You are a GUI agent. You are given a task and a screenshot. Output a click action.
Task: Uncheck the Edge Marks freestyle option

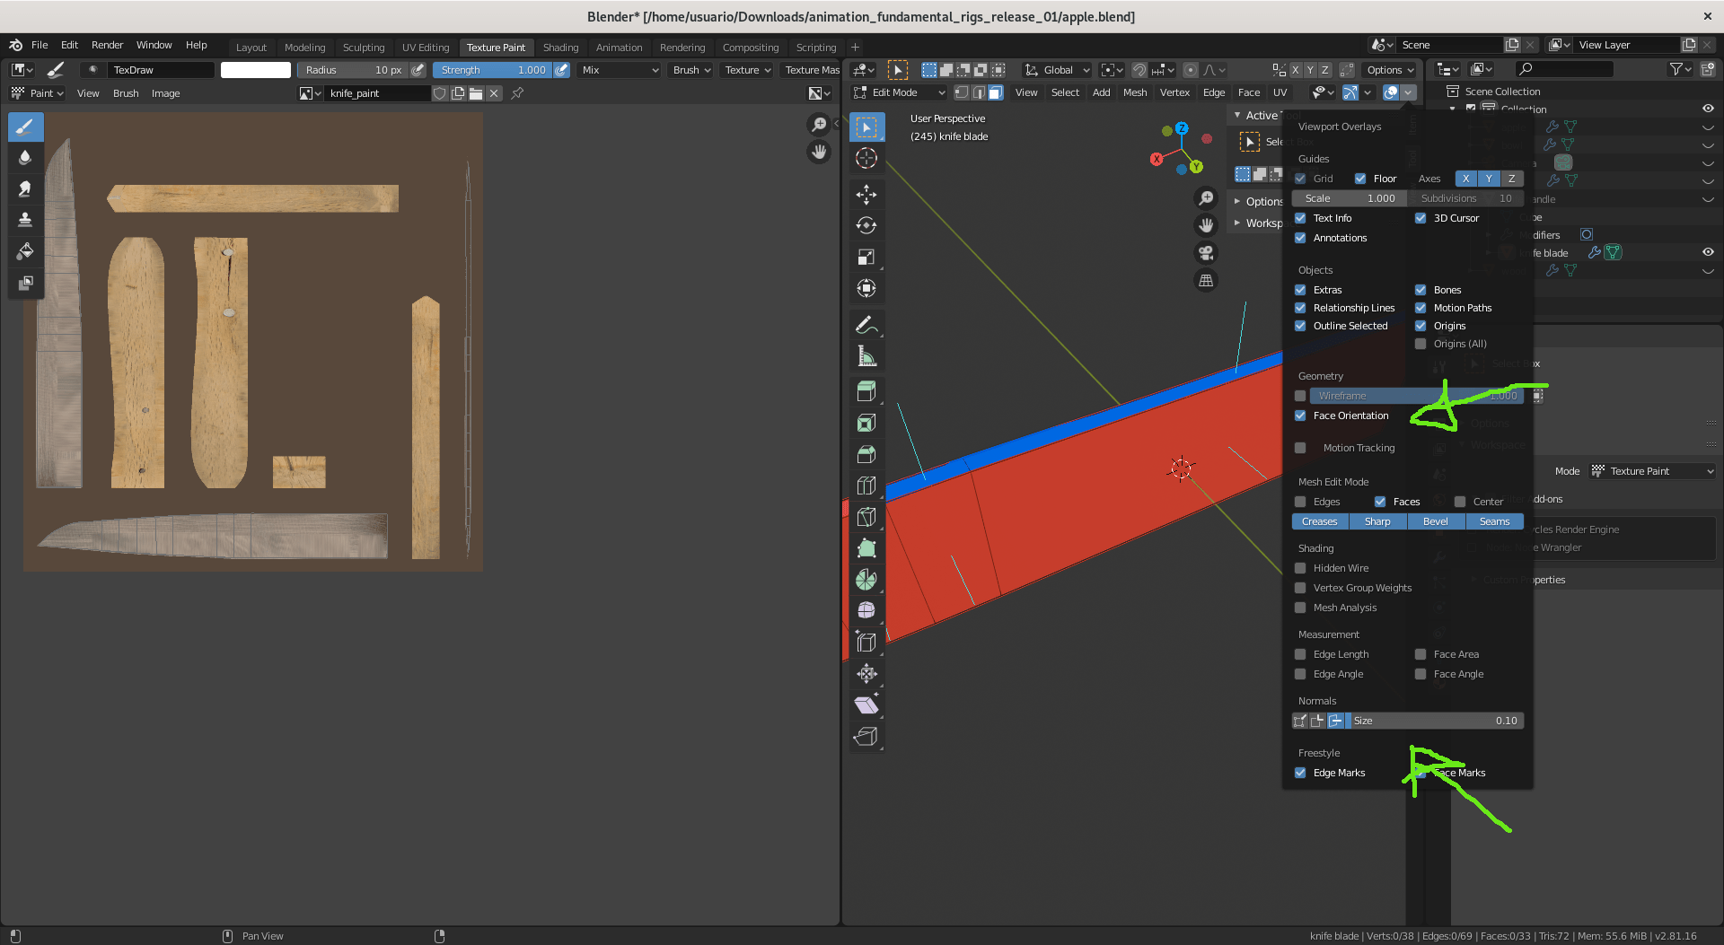(x=1300, y=773)
